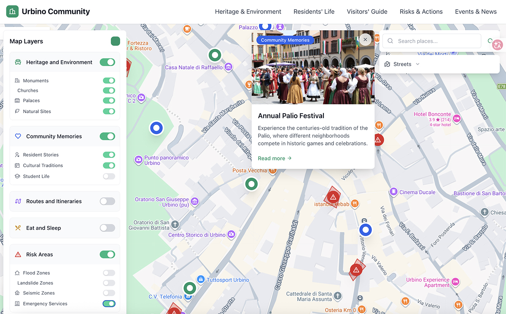Toggle the Community Memories layer switch

(x=108, y=136)
